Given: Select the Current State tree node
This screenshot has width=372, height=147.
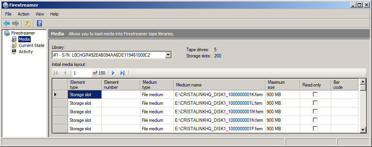Looking at the screenshot, I should (x=31, y=45).
